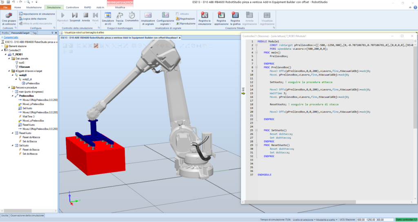Click the yellow program pointer arrow

click(x=243, y=93)
